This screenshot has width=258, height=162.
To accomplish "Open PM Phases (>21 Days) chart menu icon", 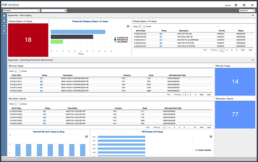I will click(x=211, y=136).
